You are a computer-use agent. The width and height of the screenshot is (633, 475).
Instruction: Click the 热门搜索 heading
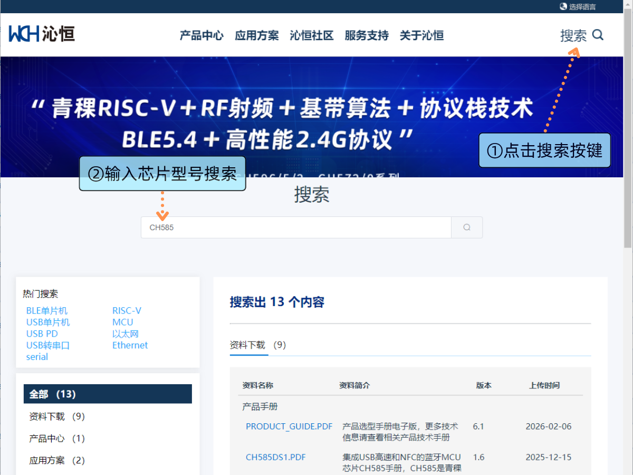pyautogui.click(x=40, y=294)
